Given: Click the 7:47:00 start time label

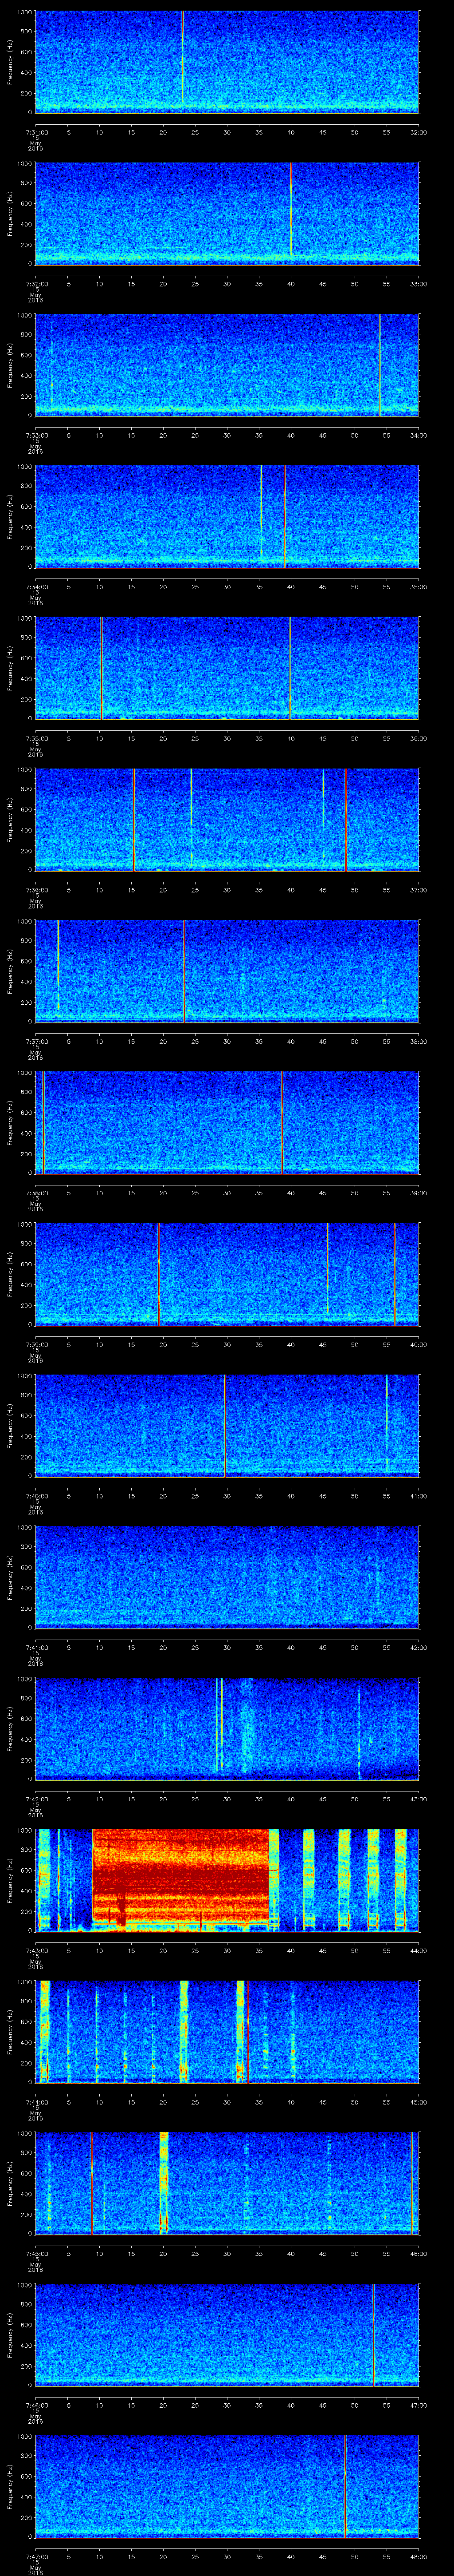Looking at the screenshot, I should click(36, 2556).
